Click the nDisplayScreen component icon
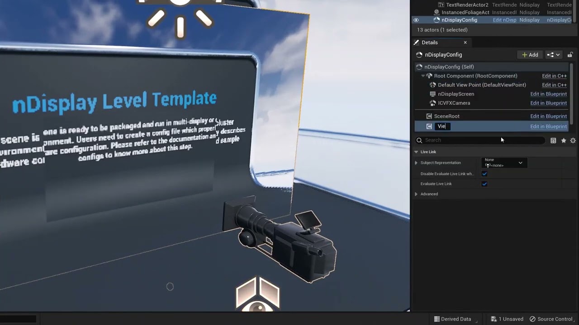Viewport: 579px width, 325px height. click(x=433, y=94)
